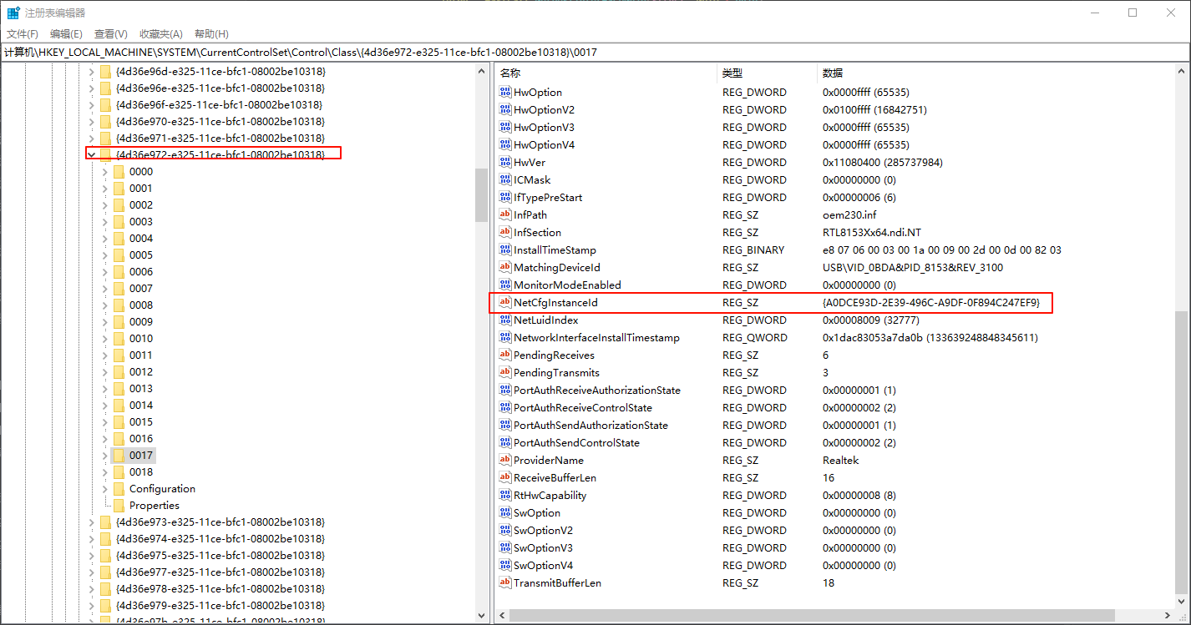Viewport: 1191px width, 625px height.
Task: Select the Properties tree key
Action: 154,506
